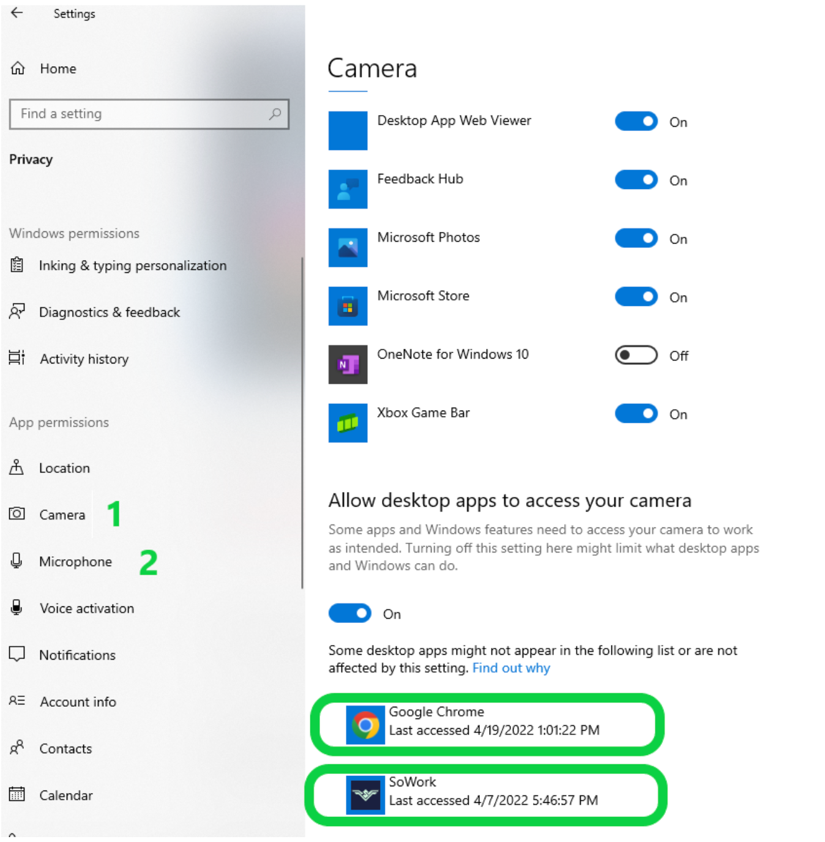Click the Account info icon

tap(17, 701)
